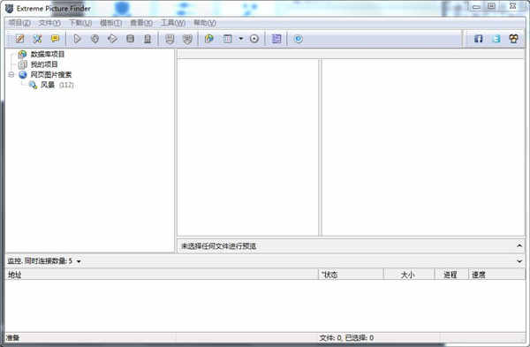Open the simultaneous connections count dropdown
The width and height of the screenshot is (530, 347).
(x=79, y=261)
